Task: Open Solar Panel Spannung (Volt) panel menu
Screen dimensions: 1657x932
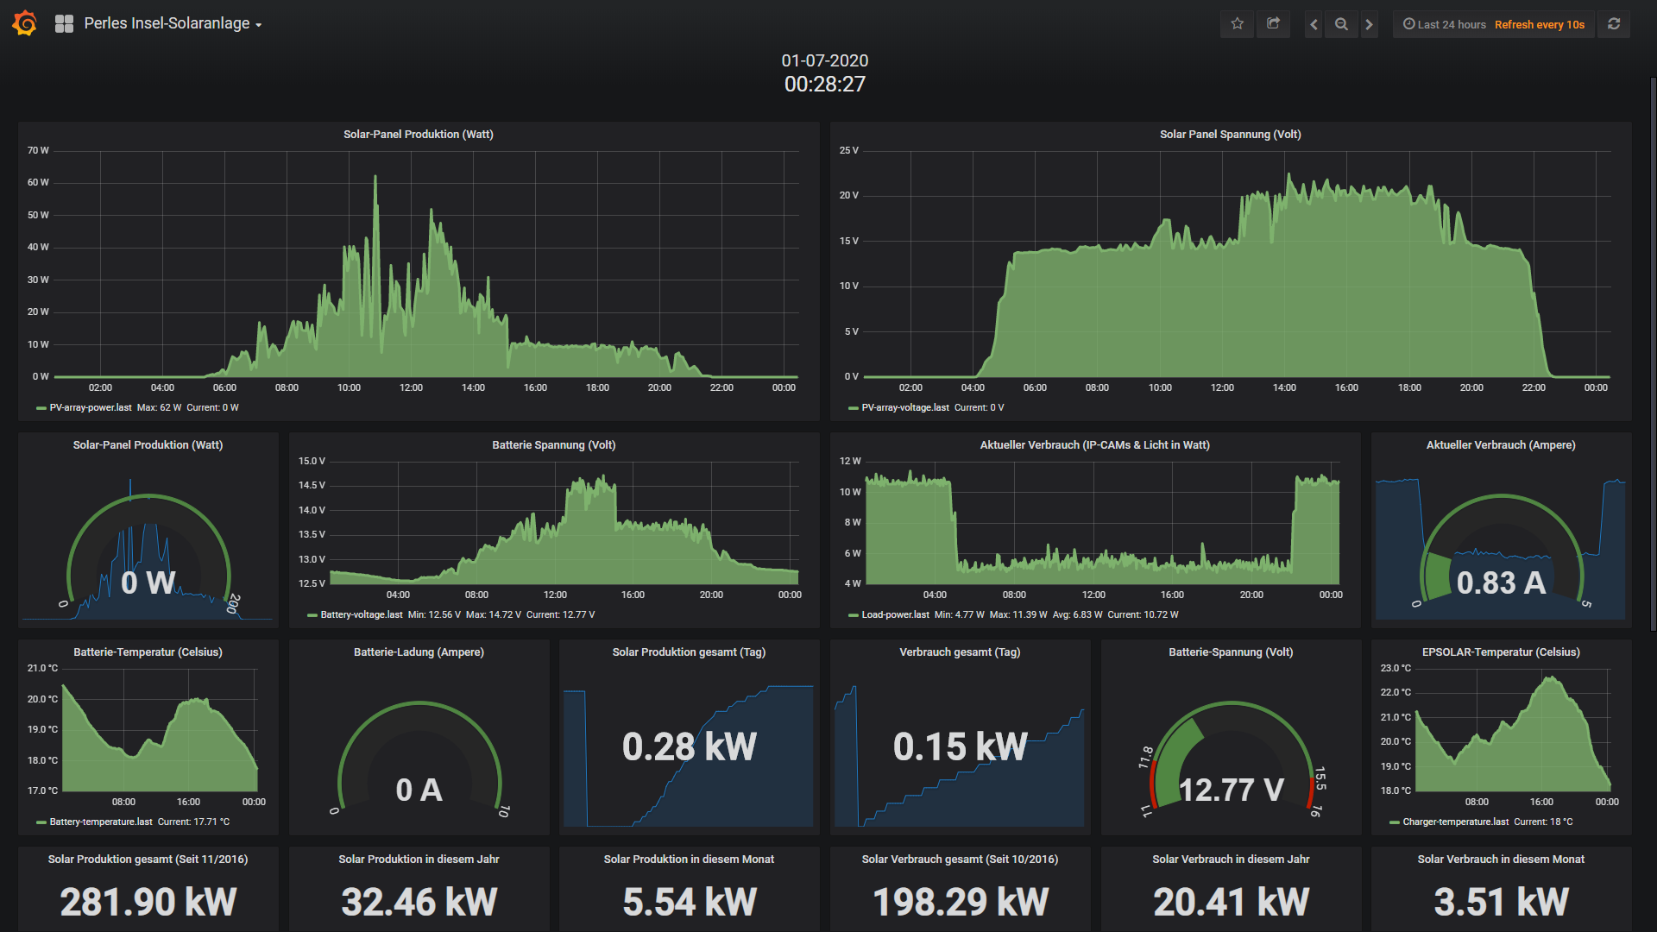Action: tap(1230, 134)
